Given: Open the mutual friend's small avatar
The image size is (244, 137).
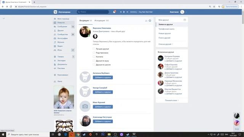Looking at the screenshot, I should coord(95,37).
